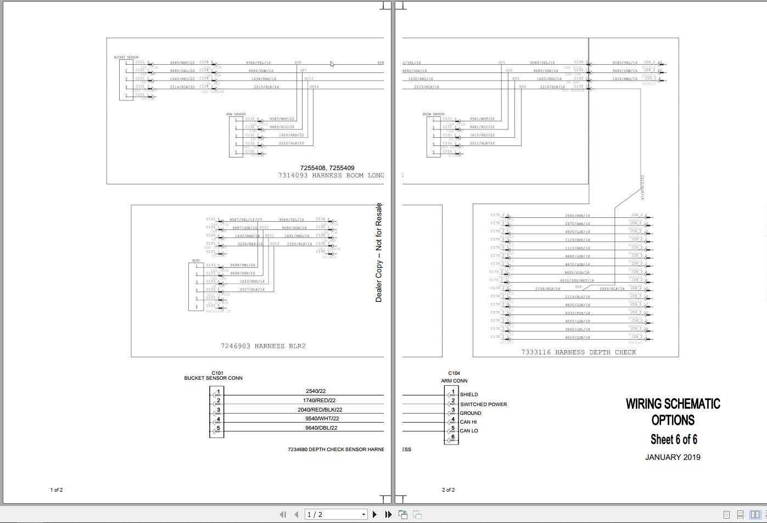Image resolution: width=767 pixels, height=523 pixels.
Task: Click the 'ARM CONN' label
Action: point(454,381)
